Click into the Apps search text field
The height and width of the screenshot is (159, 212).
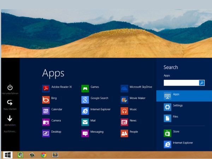(181, 83)
